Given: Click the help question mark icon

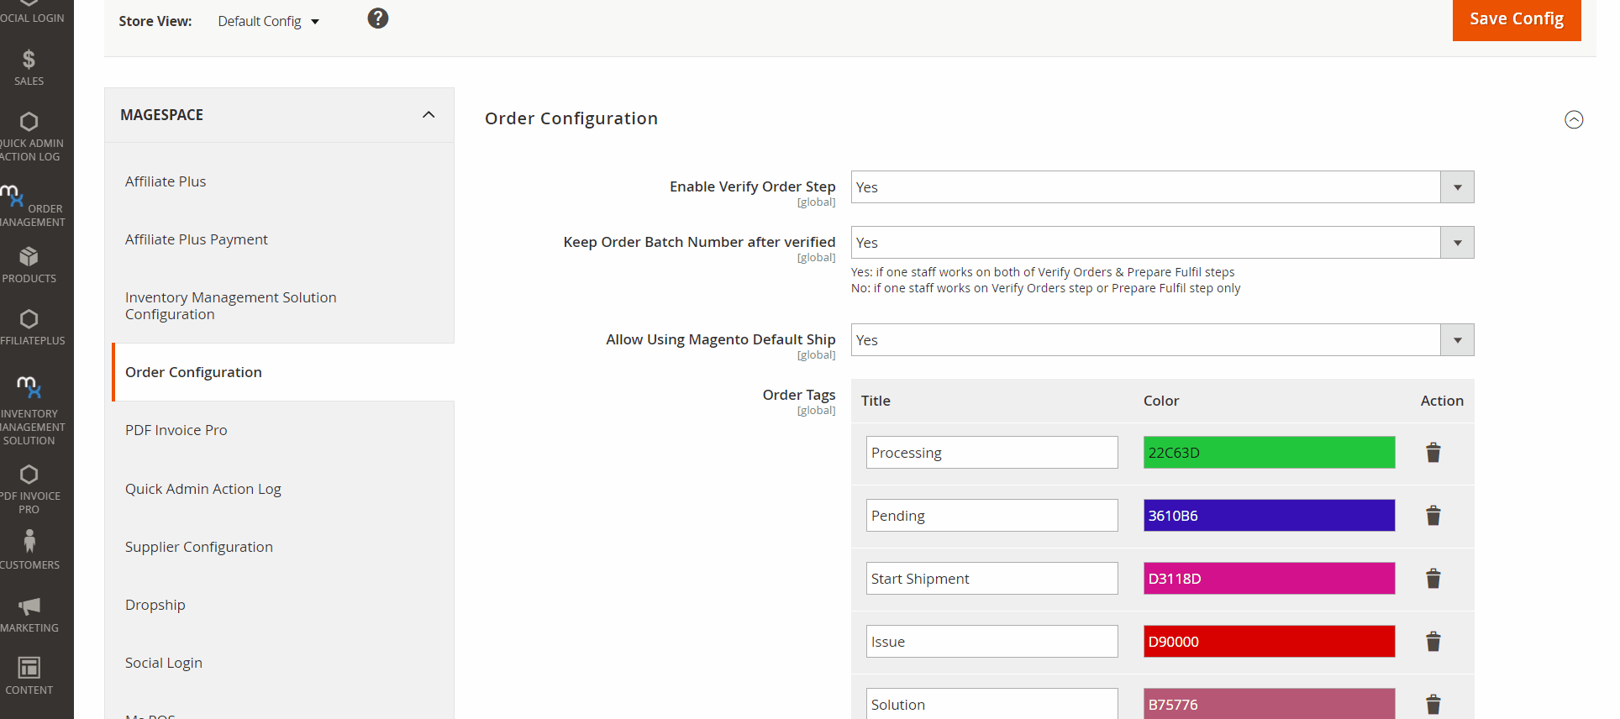Looking at the screenshot, I should pos(378,18).
